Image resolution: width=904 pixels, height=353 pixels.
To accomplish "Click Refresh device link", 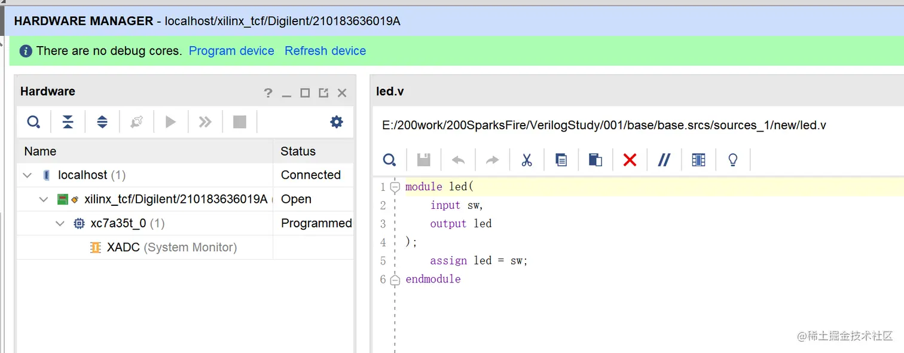I will pyautogui.click(x=325, y=51).
